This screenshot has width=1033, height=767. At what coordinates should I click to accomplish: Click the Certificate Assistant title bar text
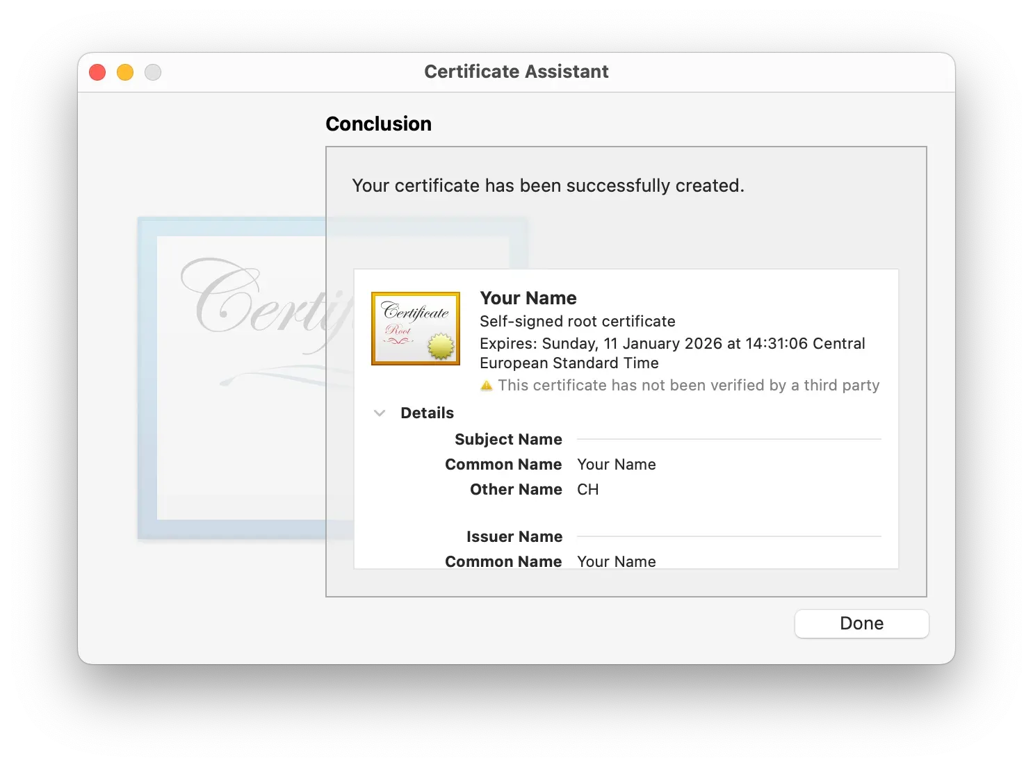(x=516, y=71)
